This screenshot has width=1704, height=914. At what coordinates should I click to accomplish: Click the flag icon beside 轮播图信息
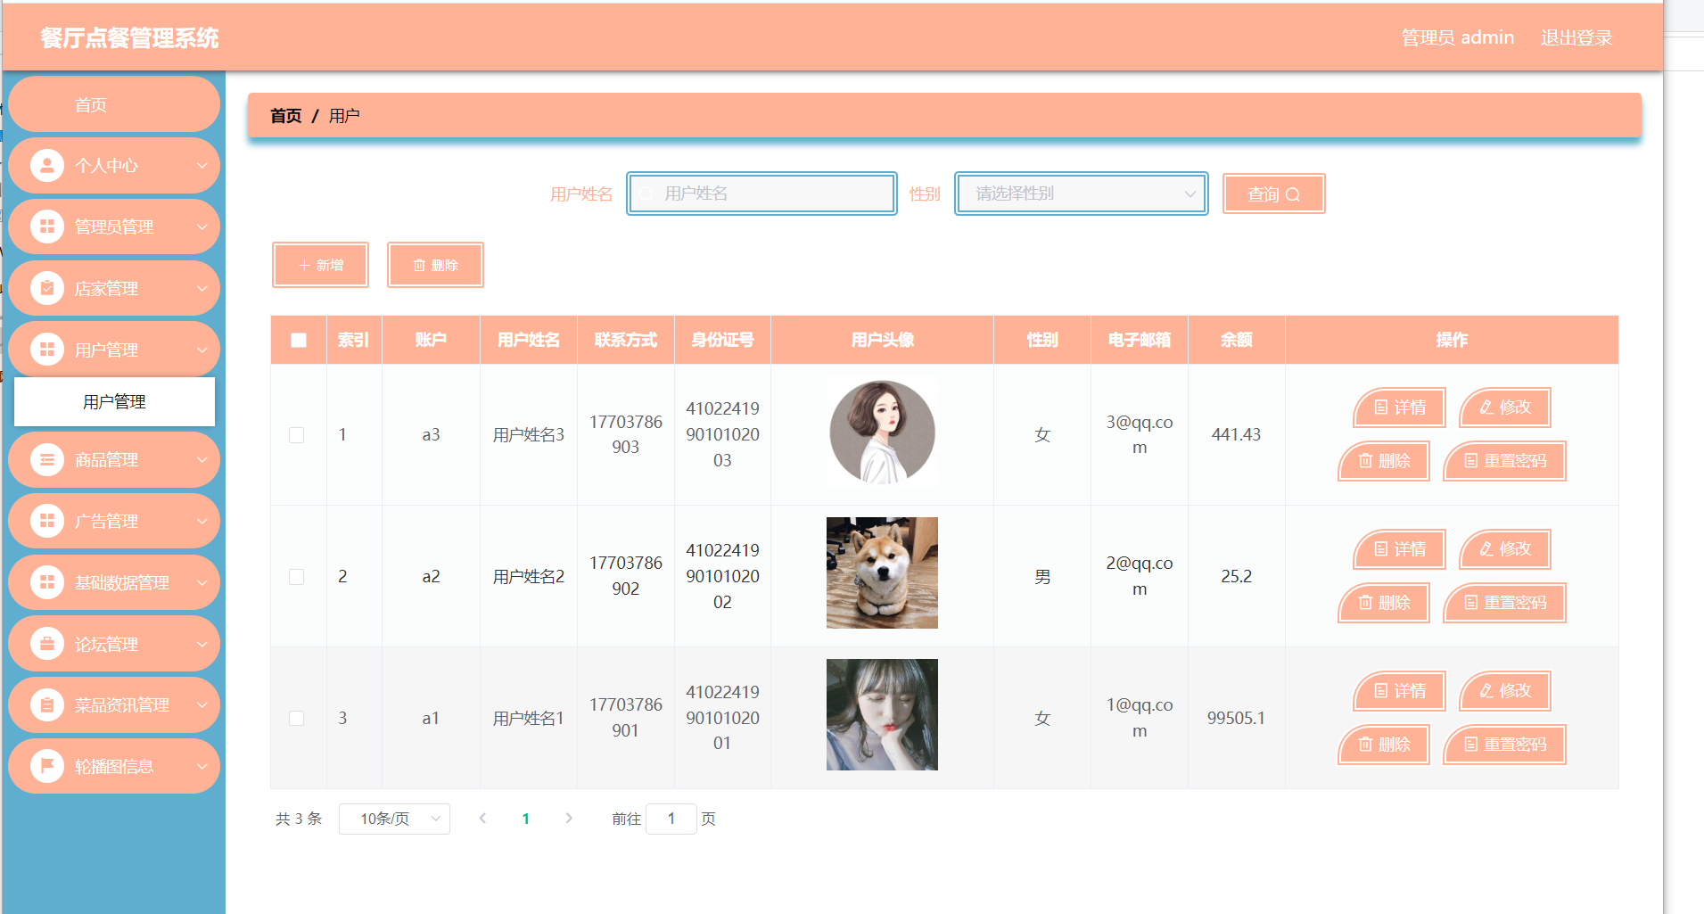pyautogui.click(x=47, y=765)
